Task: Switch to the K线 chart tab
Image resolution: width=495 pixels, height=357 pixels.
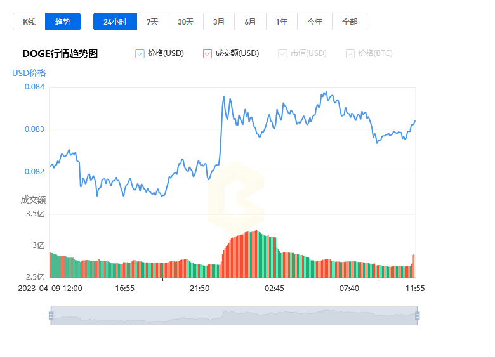Action: click(29, 22)
